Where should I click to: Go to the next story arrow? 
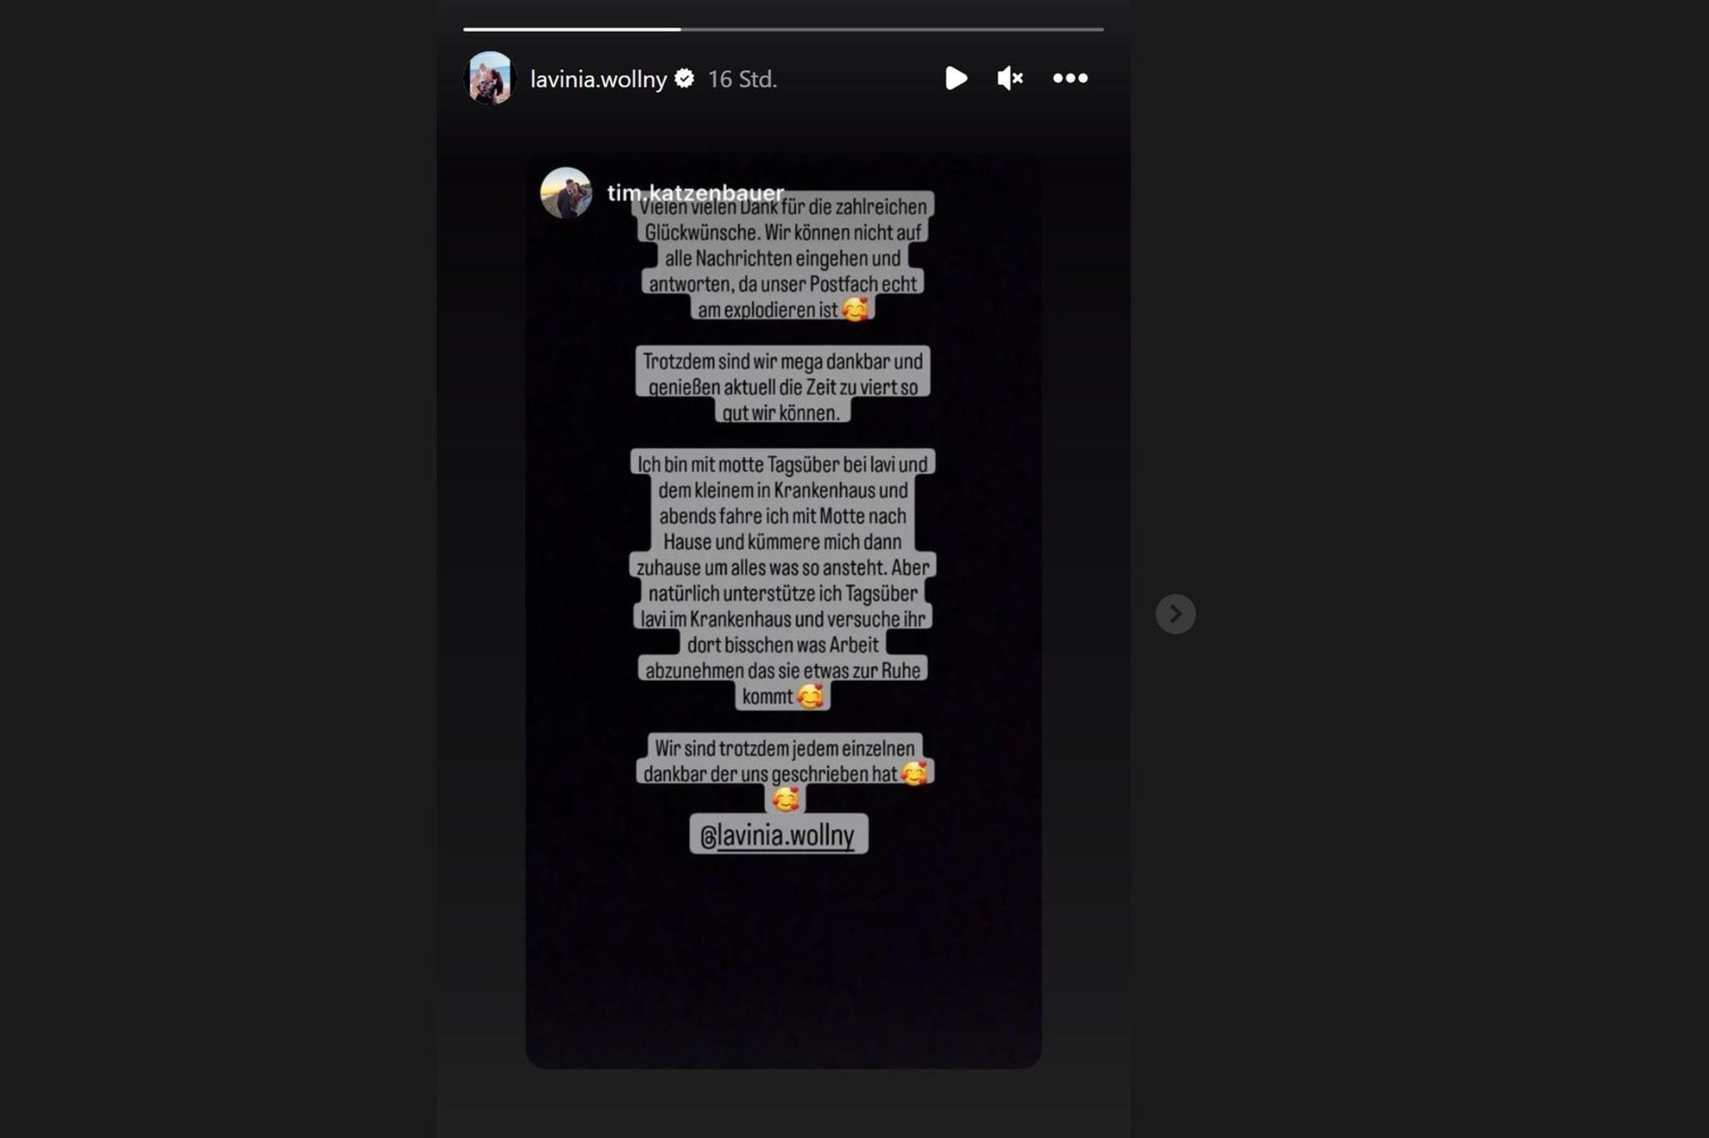(x=1175, y=614)
